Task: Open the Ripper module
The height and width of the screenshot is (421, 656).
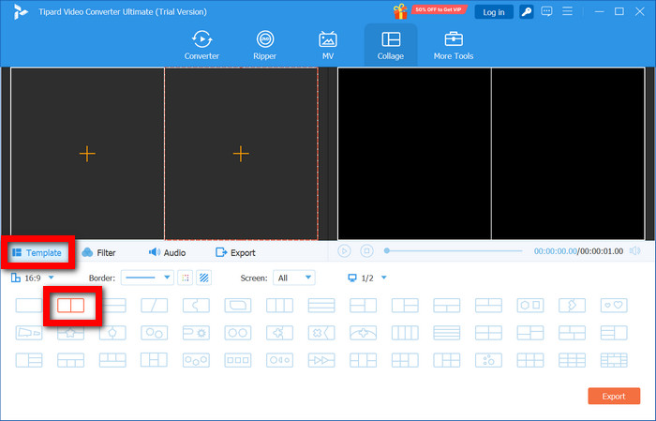Action: pyautogui.click(x=265, y=45)
